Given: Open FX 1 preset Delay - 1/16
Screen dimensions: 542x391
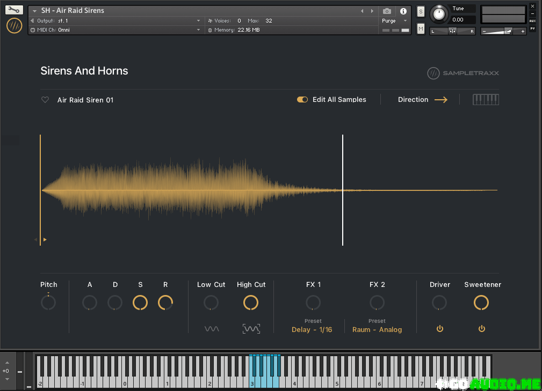Looking at the screenshot, I should (x=312, y=329).
